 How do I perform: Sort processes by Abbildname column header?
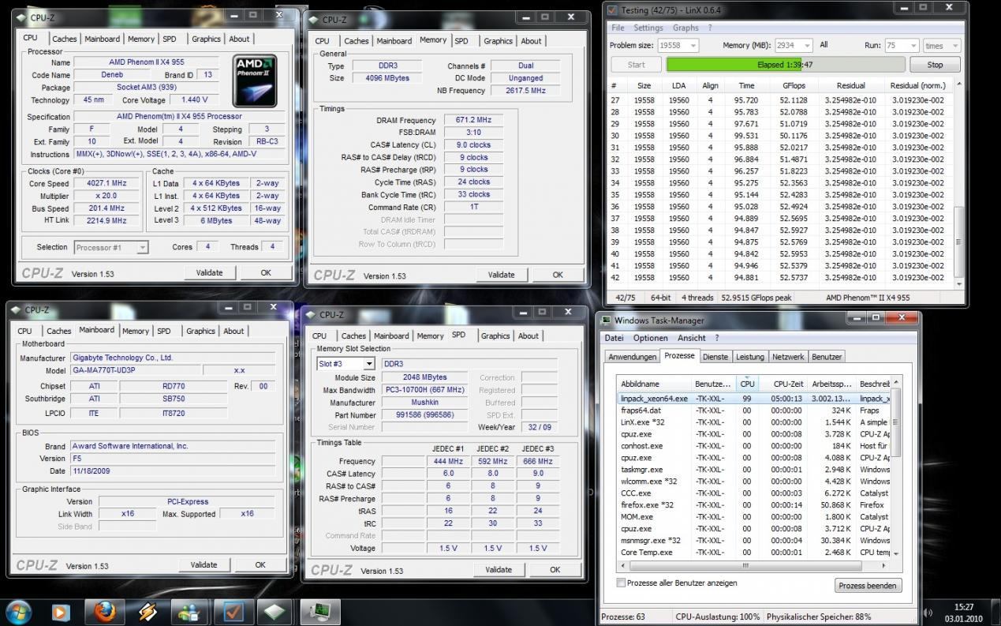tap(656, 384)
